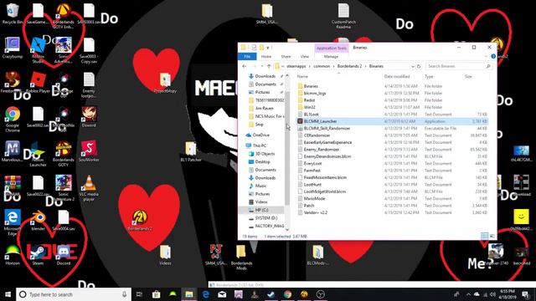Screen dimensions: 536x301
Task: Open the Videos folder on the desktop
Action: (165, 255)
